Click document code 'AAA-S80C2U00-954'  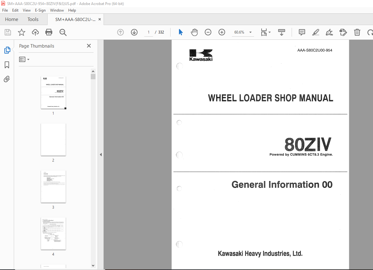pyautogui.click(x=315, y=50)
